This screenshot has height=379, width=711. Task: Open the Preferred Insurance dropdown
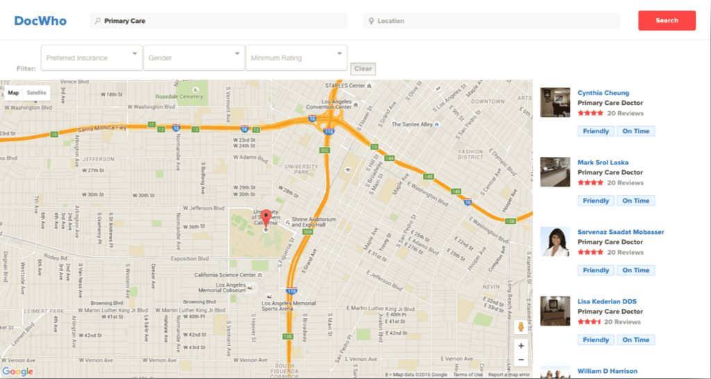click(92, 58)
